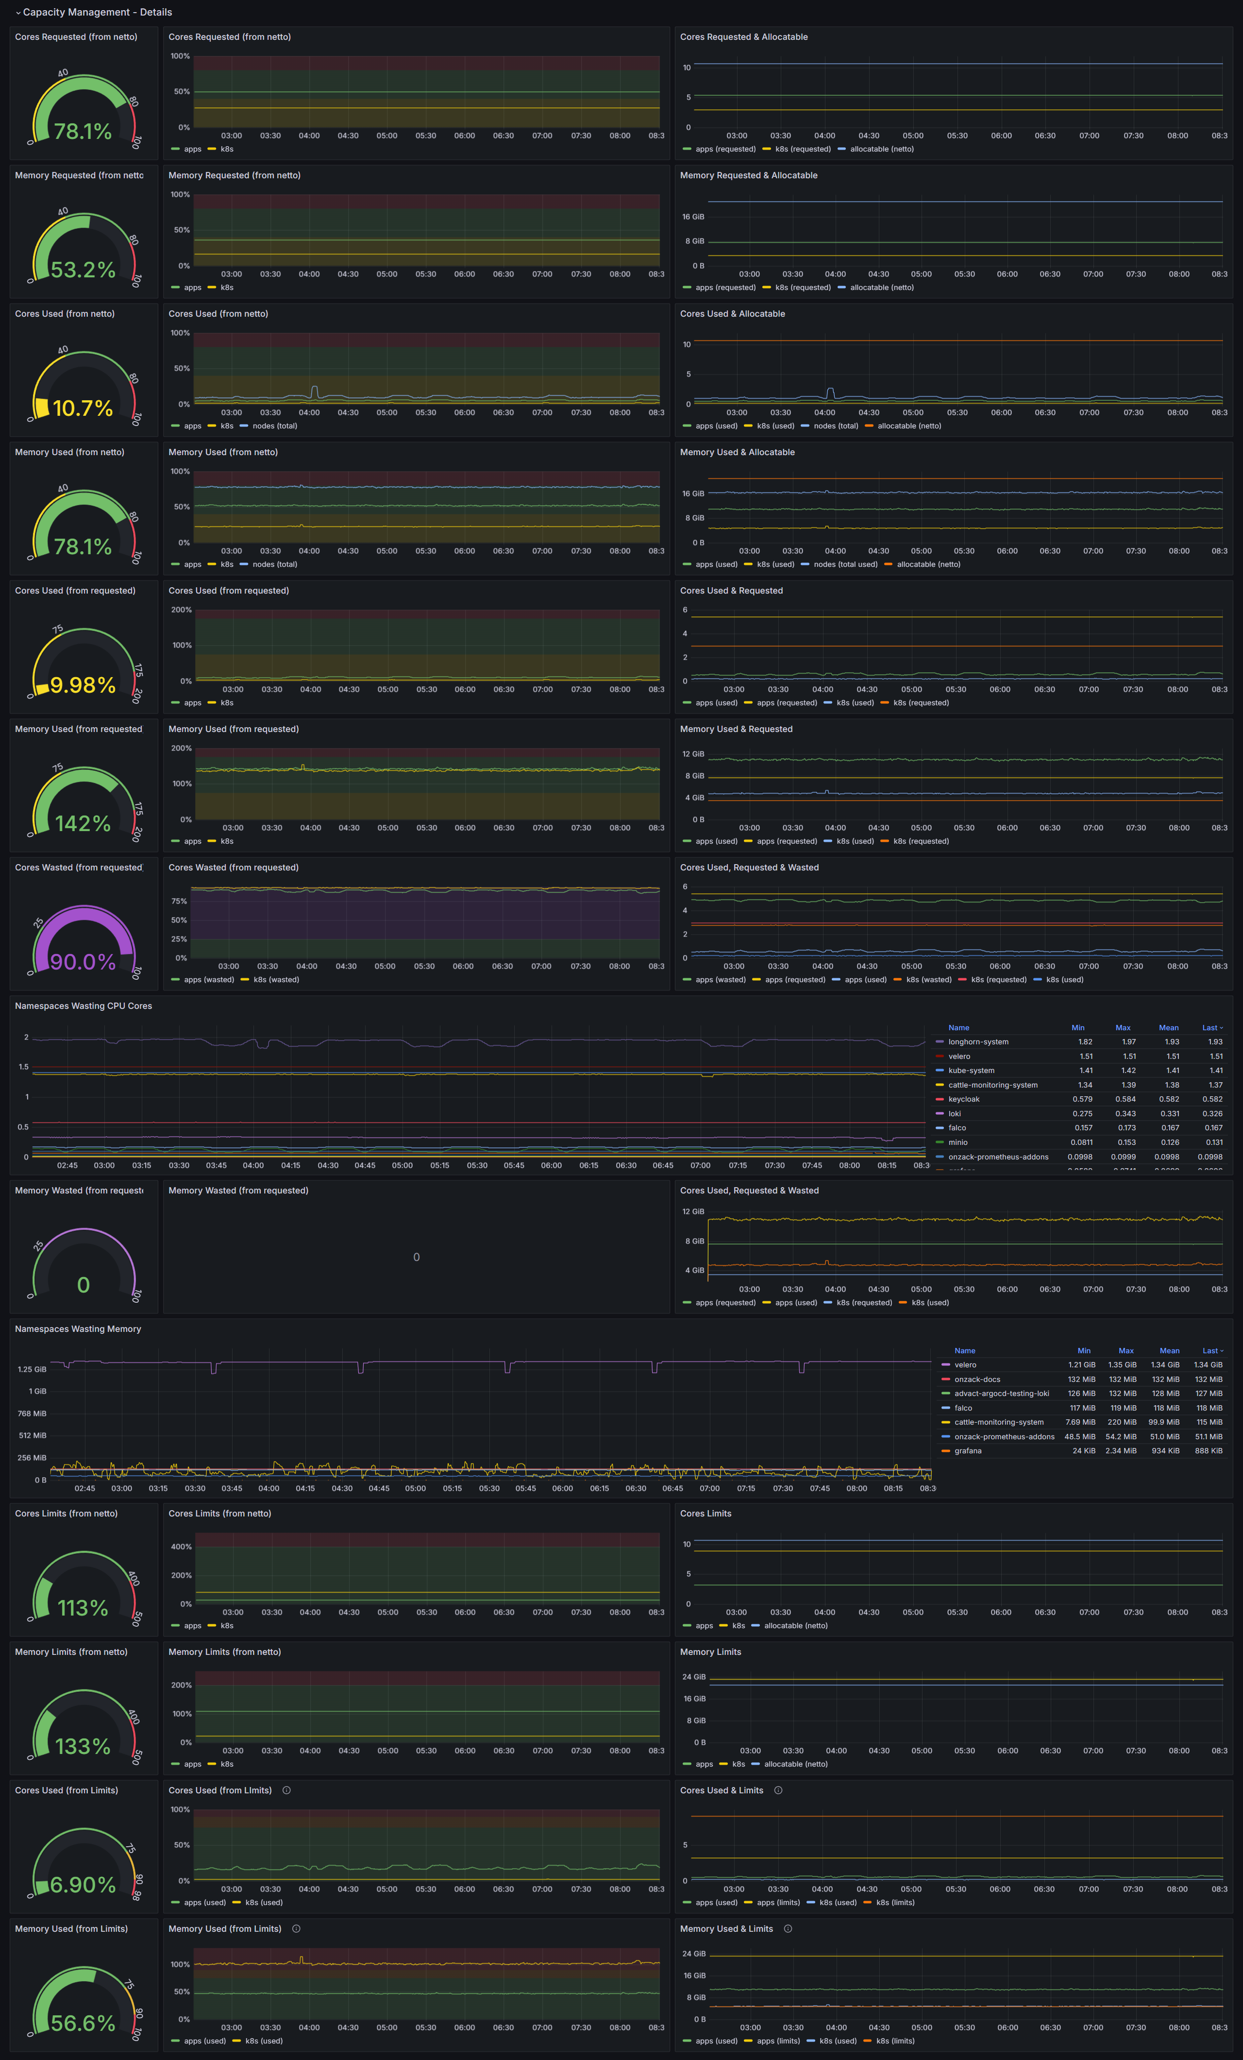Click info icon next to Memory Used & Limits
1243x2060 pixels.
(788, 1929)
